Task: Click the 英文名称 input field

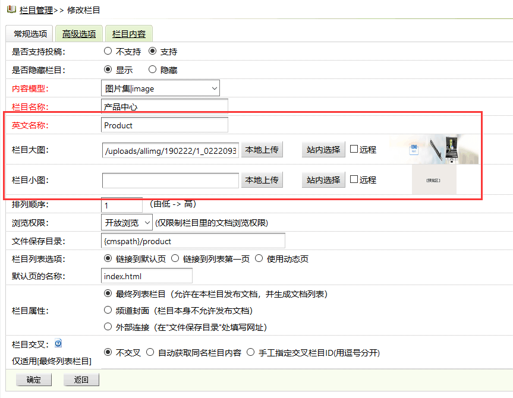Action: (165, 125)
